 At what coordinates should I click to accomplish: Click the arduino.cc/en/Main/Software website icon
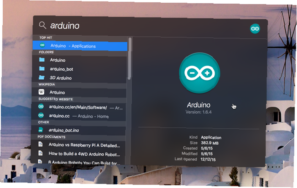(x=41, y=107)
